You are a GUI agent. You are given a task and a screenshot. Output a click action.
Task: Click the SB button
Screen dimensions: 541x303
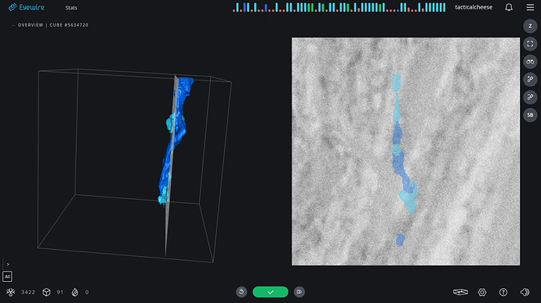point(530,115)
